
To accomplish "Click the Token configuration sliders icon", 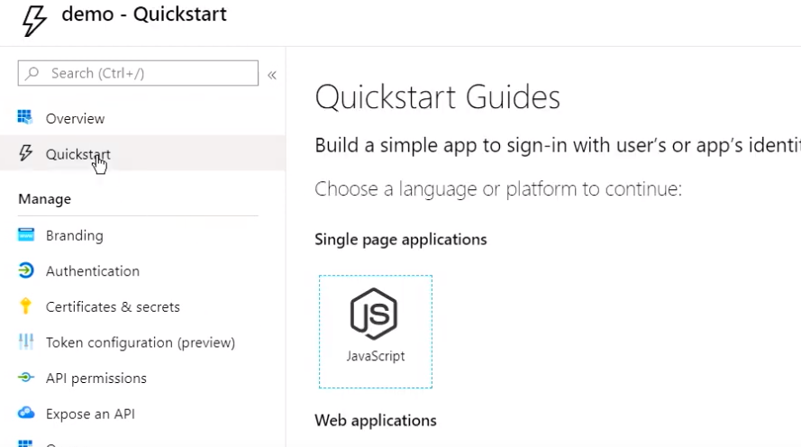I will (26, 342).
